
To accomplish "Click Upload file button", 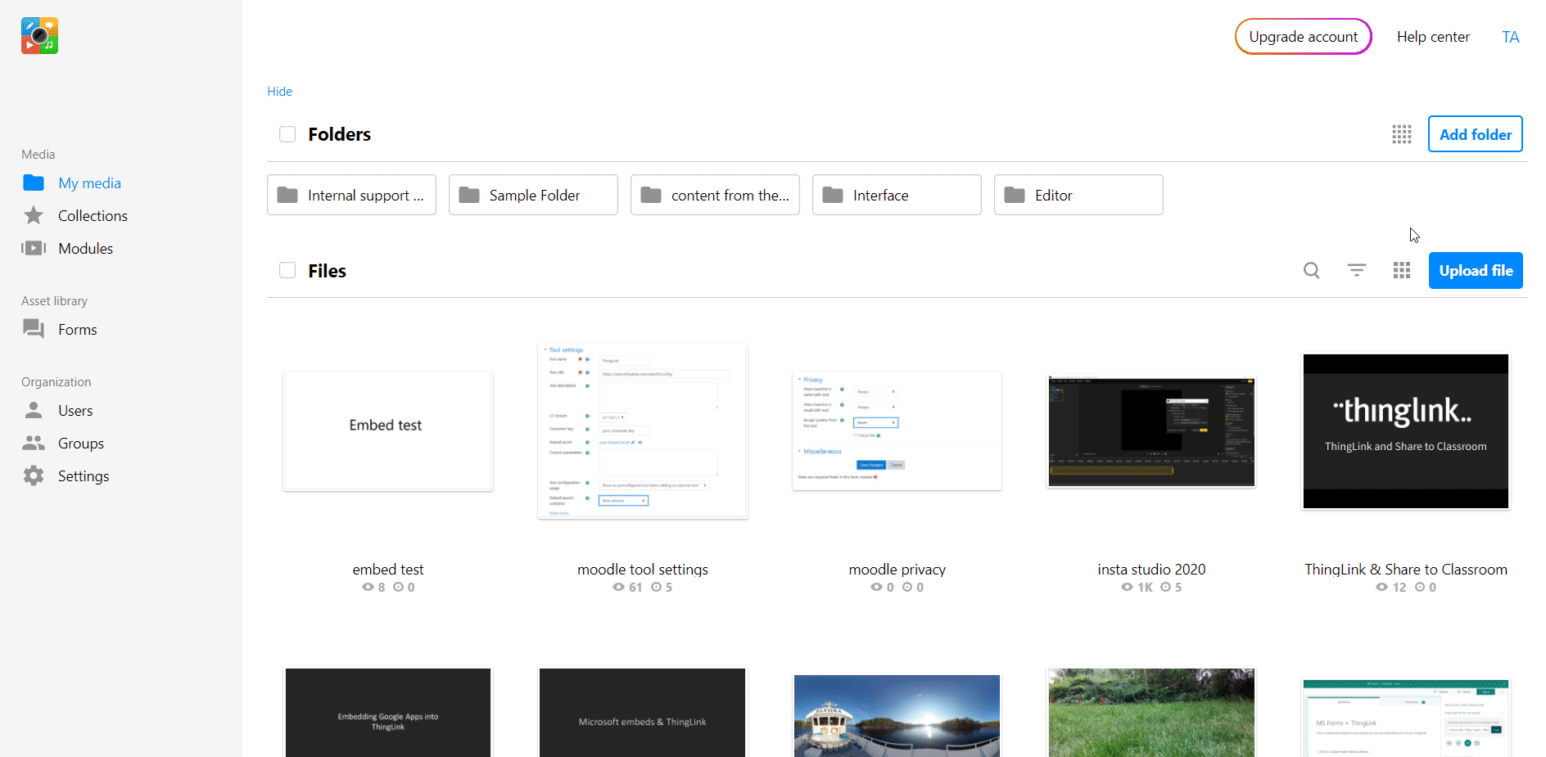I will tap(1476, 271).
